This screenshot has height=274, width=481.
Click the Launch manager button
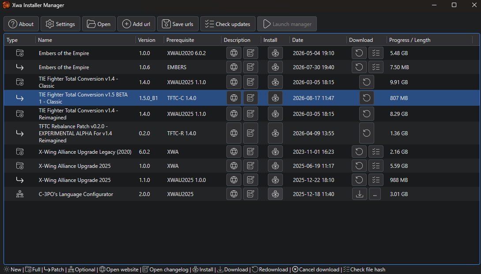tap(287, 24)
